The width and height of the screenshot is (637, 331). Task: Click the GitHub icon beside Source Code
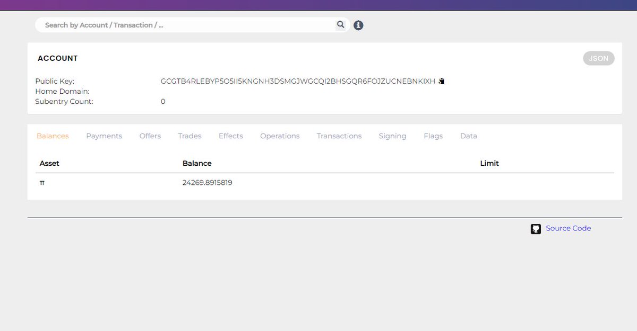click(536, 229)
